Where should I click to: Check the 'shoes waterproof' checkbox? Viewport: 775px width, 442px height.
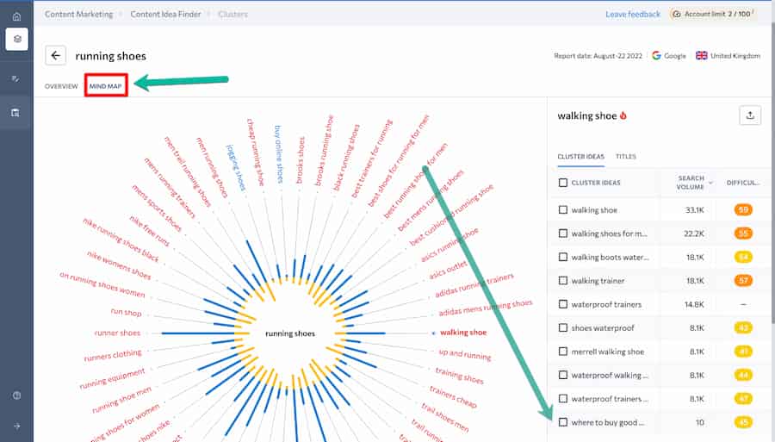pyautogui.click(x=562, y=327)
